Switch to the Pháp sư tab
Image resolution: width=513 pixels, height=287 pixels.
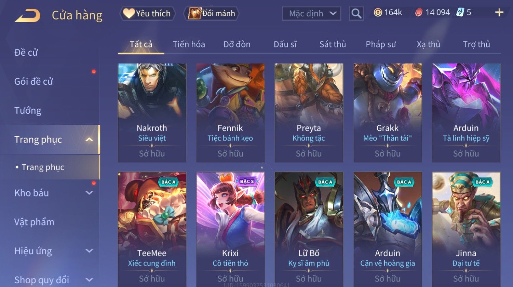(381, 44)
